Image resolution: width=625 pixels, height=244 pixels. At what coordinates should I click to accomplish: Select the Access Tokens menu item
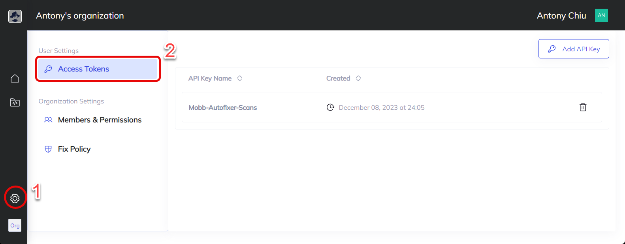point(83,69)
